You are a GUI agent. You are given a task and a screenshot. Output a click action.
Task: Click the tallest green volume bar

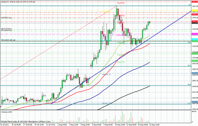[x=122, y=117]
